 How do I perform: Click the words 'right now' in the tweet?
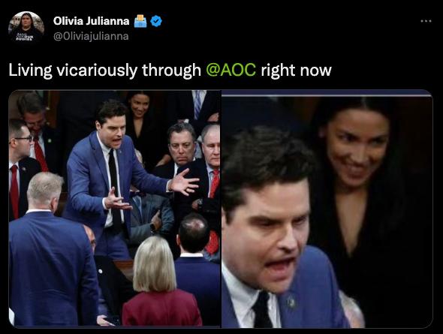296,70
